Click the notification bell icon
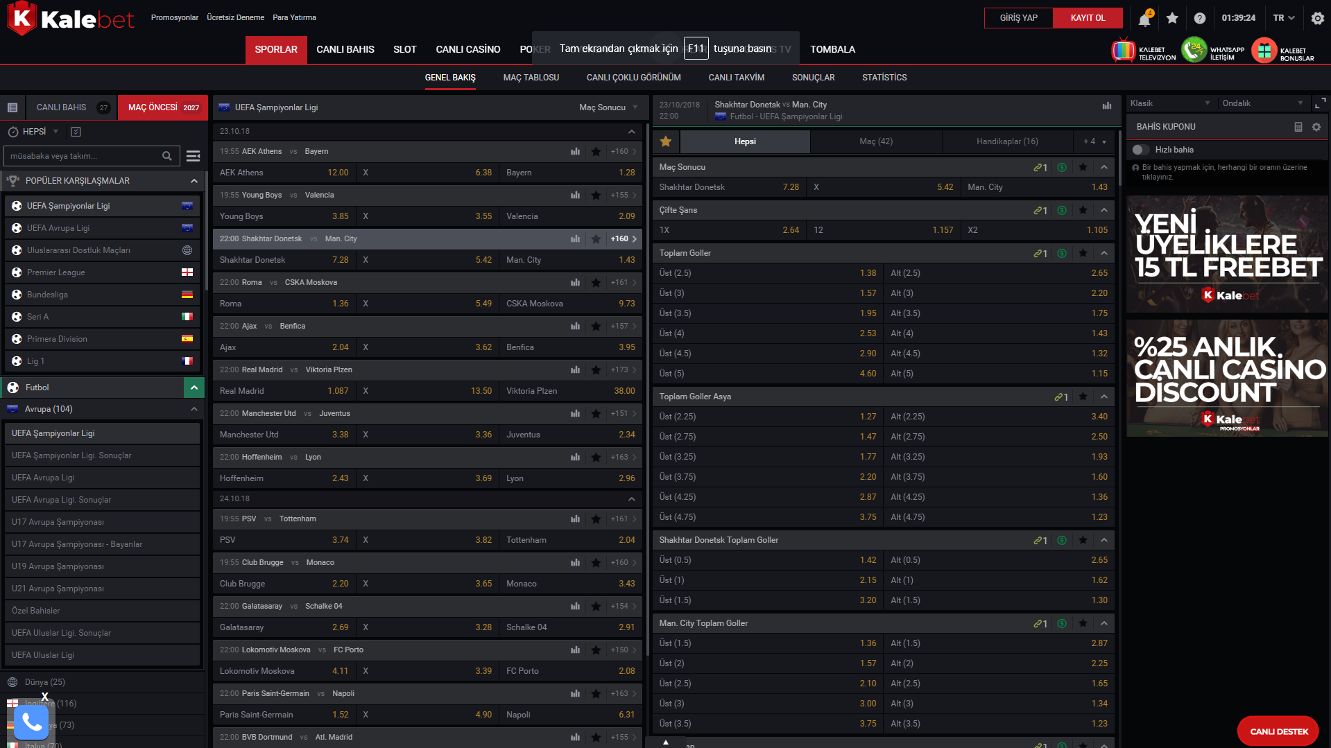 pos(1144,19)
